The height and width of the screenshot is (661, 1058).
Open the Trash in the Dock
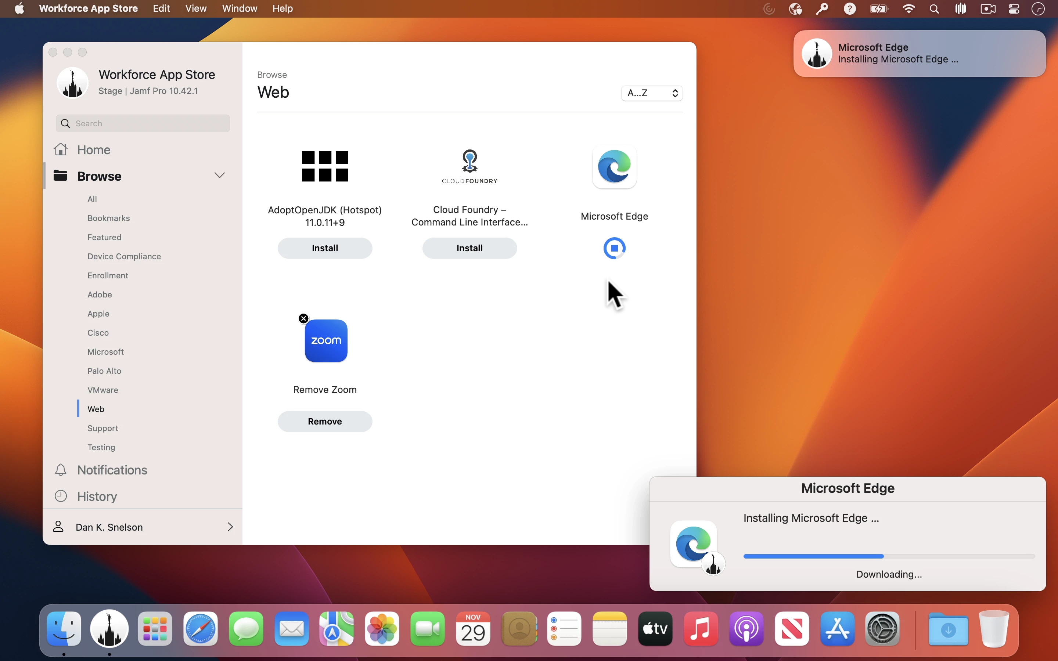pos(994,629)
